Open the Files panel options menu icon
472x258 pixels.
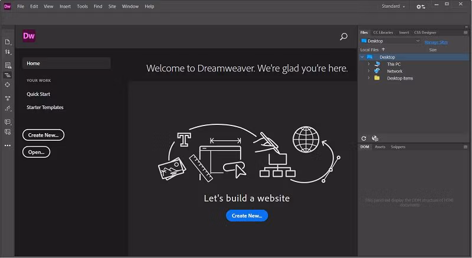(x=466, y=32)
